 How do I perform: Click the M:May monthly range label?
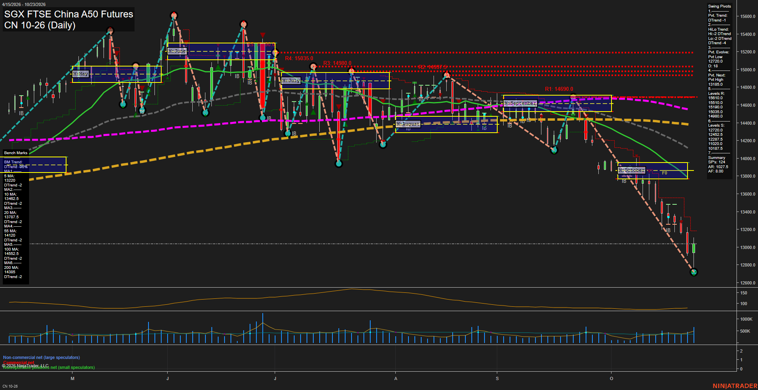[80, 74]
